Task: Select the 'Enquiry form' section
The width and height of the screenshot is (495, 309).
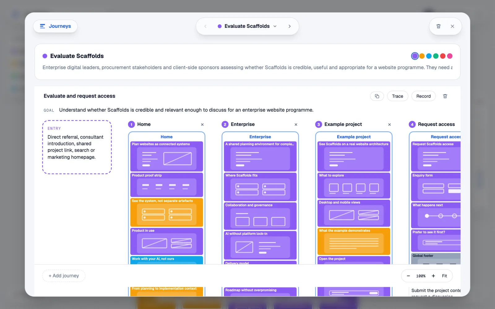Action: [x=436, y=187]
